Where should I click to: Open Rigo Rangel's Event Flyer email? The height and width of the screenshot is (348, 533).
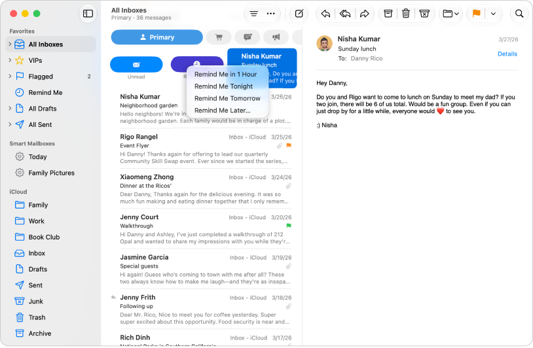click(x=206, y=148)
